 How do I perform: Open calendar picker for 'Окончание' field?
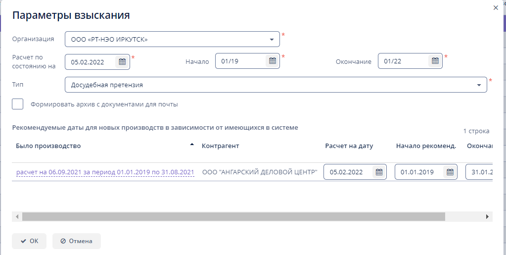click(435, 61)
